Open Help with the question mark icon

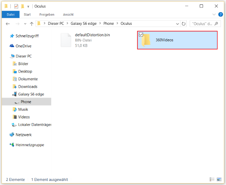220,14
